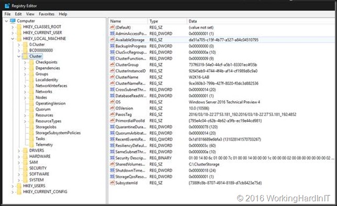Select the DRIVERS key
The image size is (337, 206).
tap(37, 151)
